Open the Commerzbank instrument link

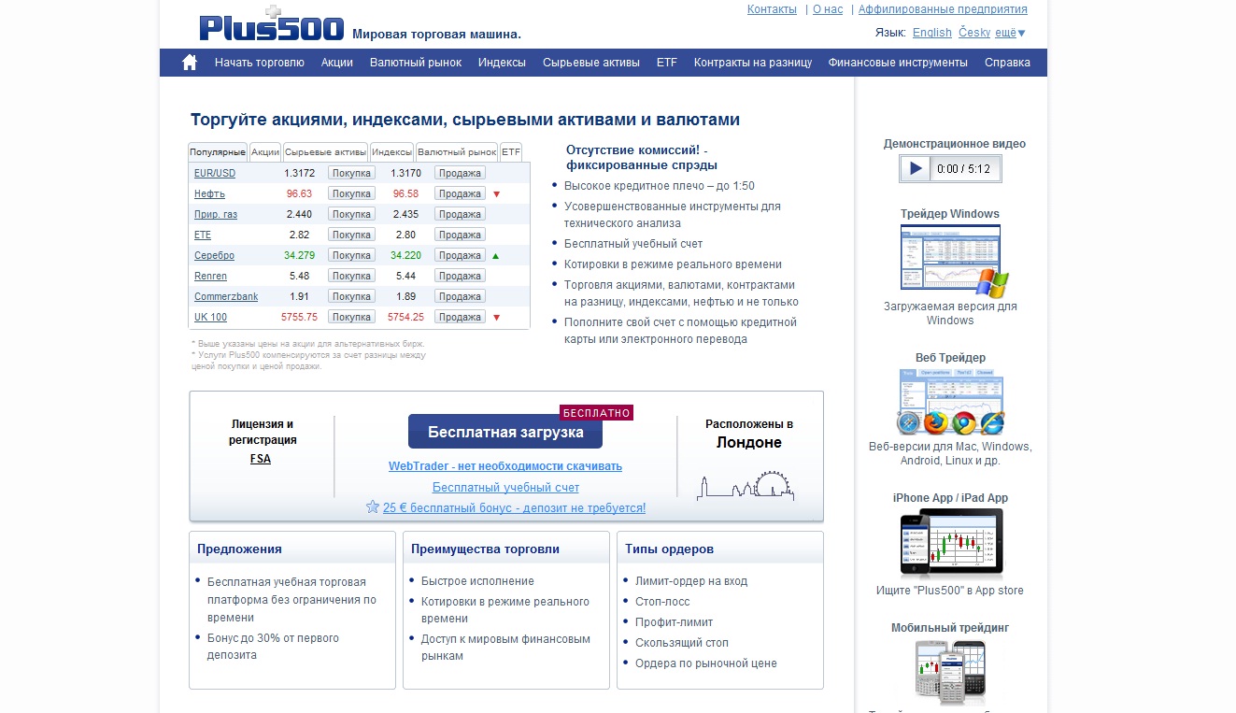coord(226,296)
